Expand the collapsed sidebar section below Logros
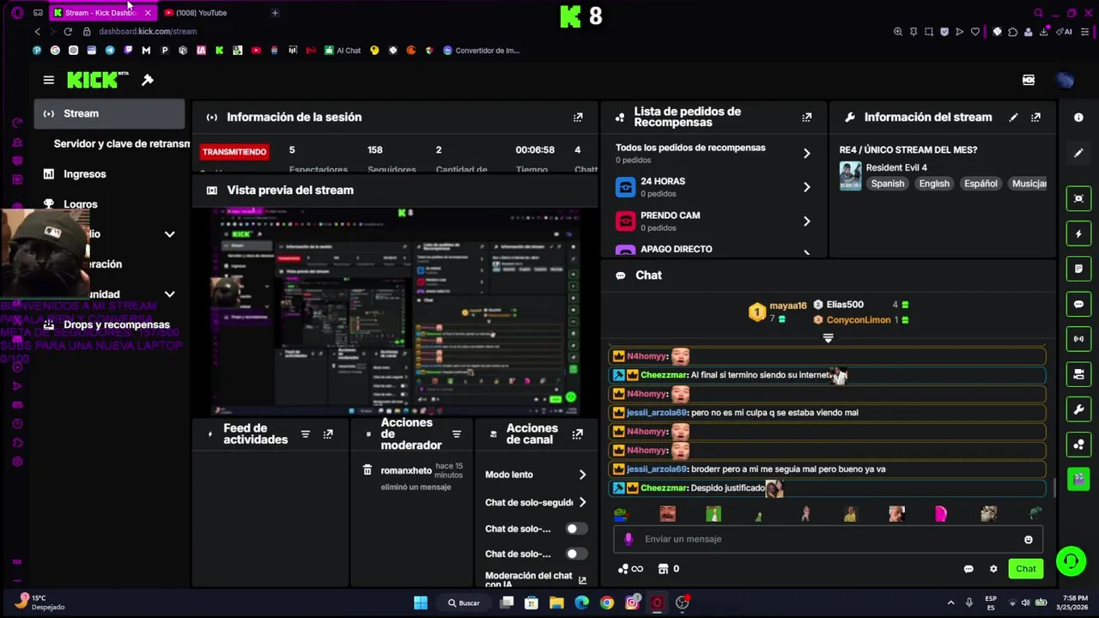The image size is (1099, 618). click(x=169, y=234)
